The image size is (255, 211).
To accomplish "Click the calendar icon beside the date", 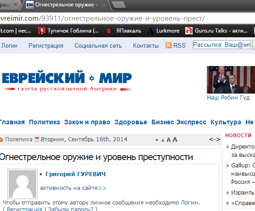I will click(x=37, y=139).
